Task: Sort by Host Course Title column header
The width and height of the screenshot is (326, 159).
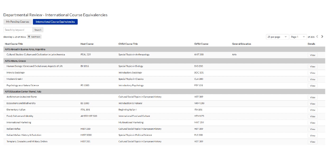Action: click(x=14, y=44)
